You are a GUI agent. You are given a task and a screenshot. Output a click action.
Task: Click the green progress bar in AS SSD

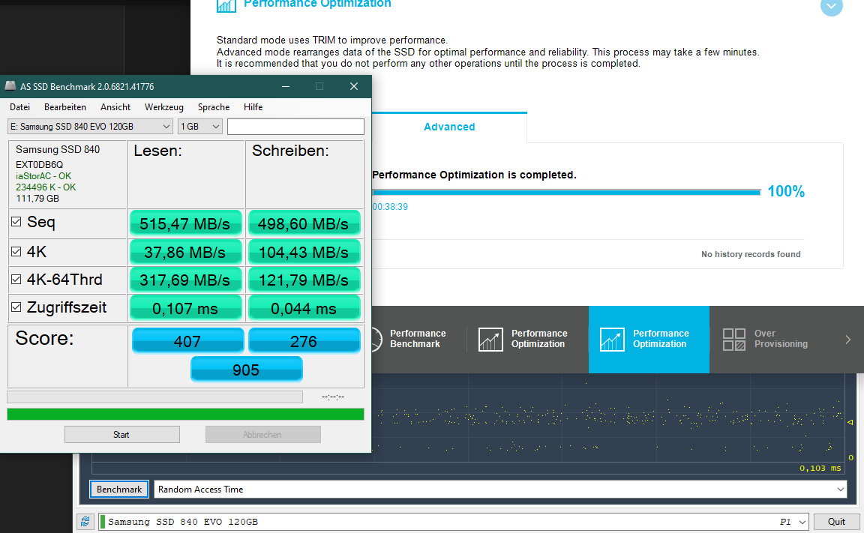(x=186, y=414)
